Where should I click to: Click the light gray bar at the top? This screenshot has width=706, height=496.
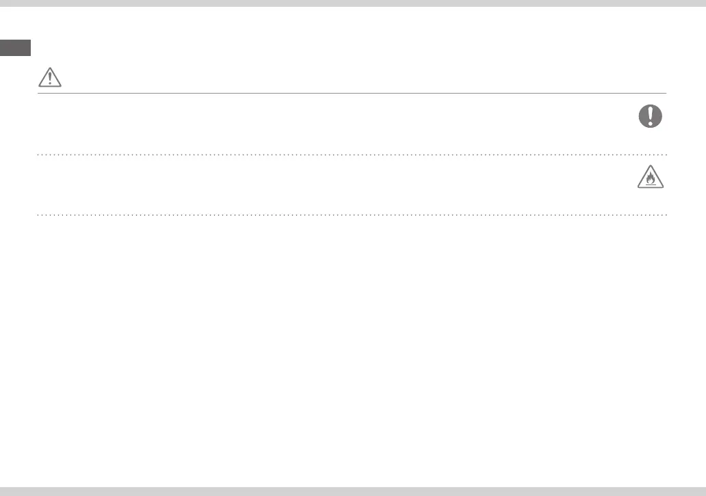coord(353,3)
